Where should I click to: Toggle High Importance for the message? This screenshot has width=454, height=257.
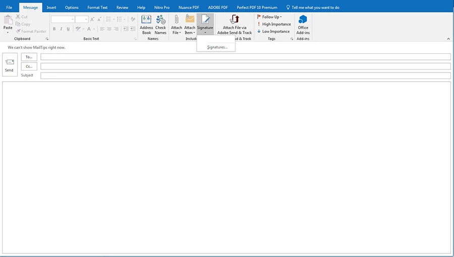273,24
